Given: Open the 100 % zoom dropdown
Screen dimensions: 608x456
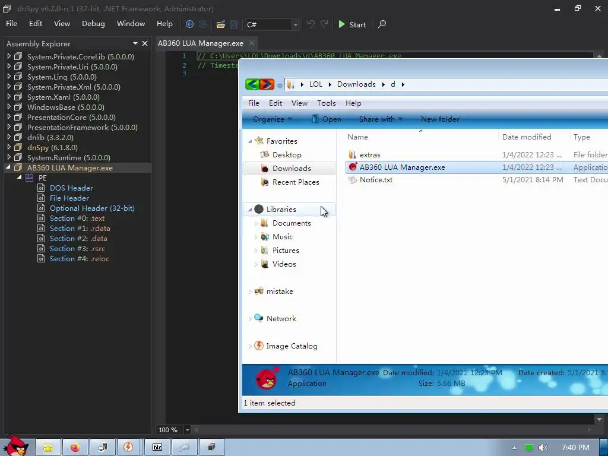Looking at the screenshot, I should [187, 430].
